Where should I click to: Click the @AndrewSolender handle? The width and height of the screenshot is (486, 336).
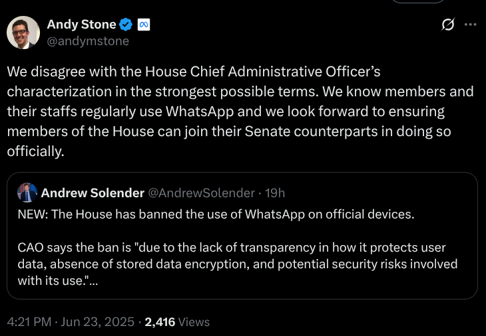click(x=200, y=193)
